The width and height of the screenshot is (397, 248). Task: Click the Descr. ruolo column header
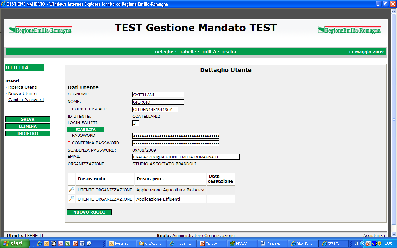pyautogui.click(x=105, y=179)
